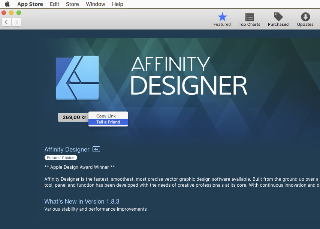320x229 pixels.
Task: Open the Edit menu
Action: click(54, 4)
